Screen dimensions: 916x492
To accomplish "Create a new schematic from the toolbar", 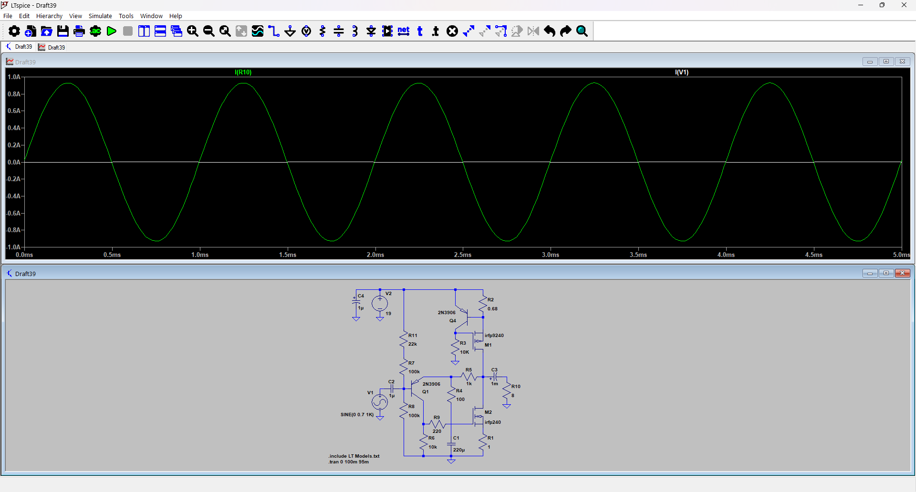I will click(x=31, y=31).
